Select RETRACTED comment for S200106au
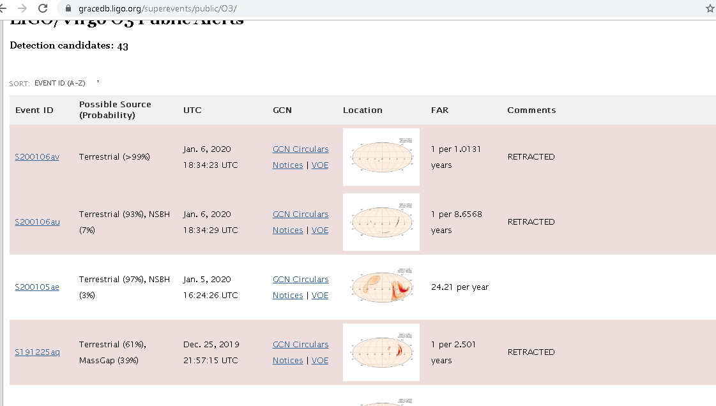Image resolution: width=716 pixels, height=406 pixels. (531, 222)
